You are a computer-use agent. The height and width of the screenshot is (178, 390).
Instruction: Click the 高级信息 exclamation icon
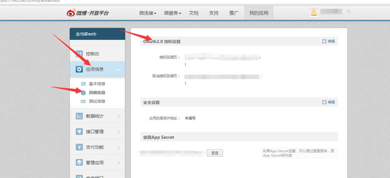coord(83,93)
